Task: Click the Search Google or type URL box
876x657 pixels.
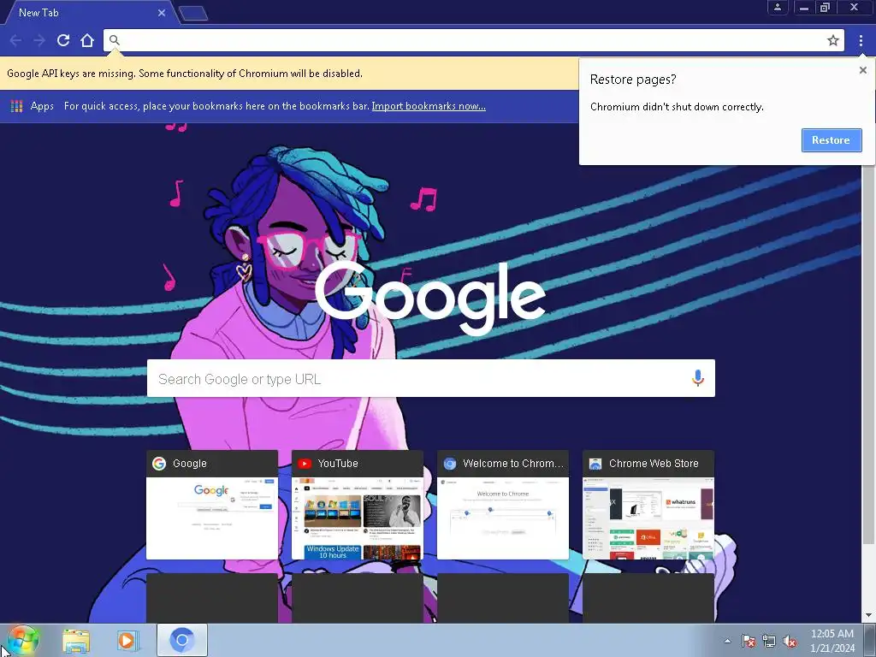Action: point(431,378)
